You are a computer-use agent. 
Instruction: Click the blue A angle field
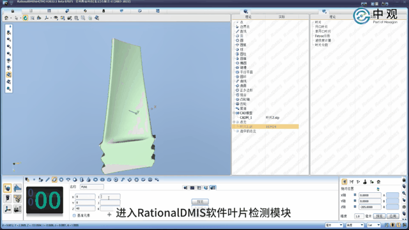pos(392,195)
